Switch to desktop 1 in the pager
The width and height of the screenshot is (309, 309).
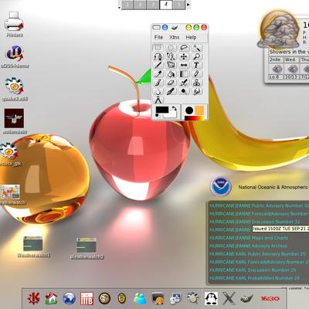click(127, 5)
